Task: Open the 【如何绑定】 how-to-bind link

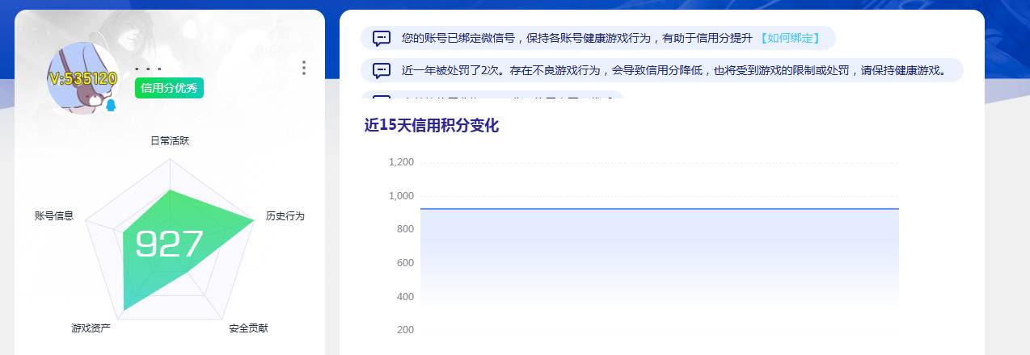Action: 790,38
